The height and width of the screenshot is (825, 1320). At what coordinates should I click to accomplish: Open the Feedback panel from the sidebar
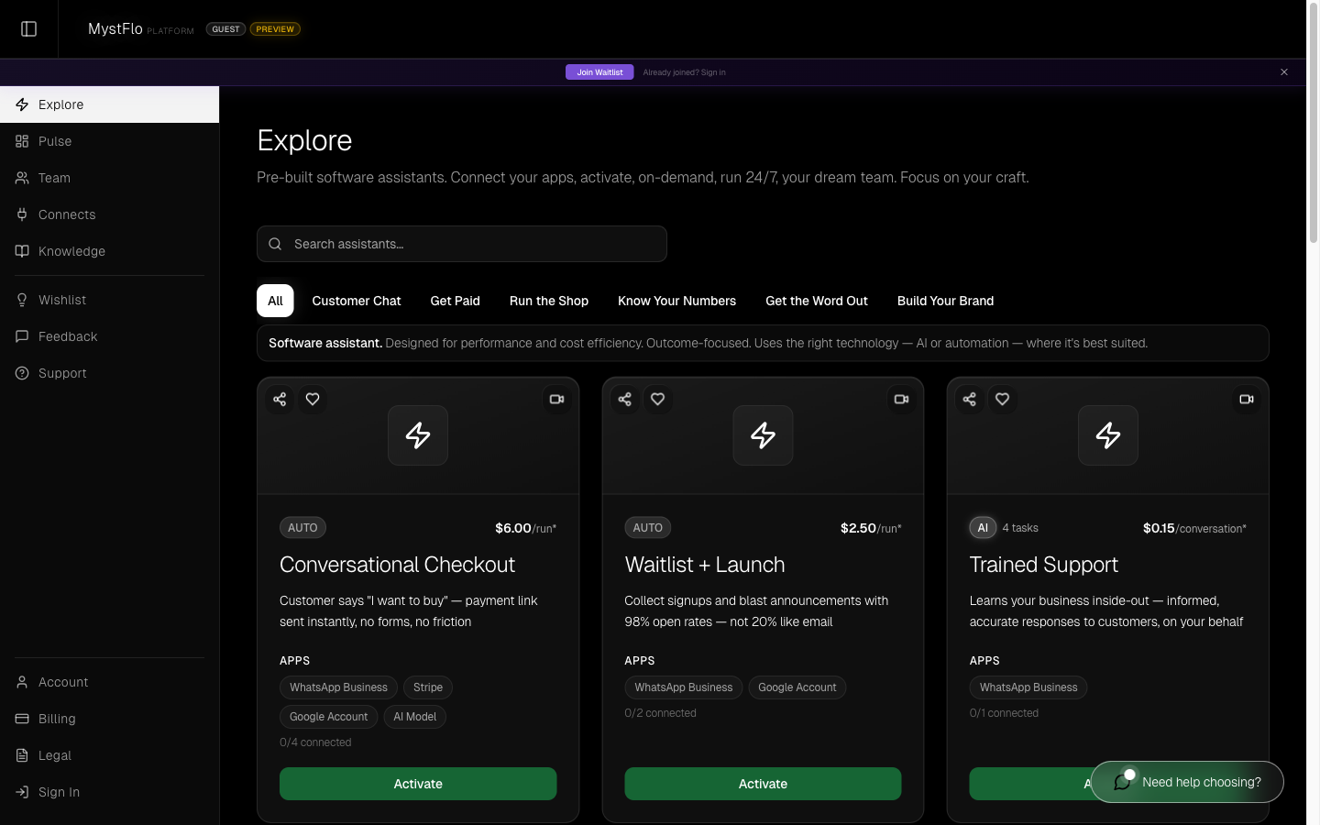(22, 336)
